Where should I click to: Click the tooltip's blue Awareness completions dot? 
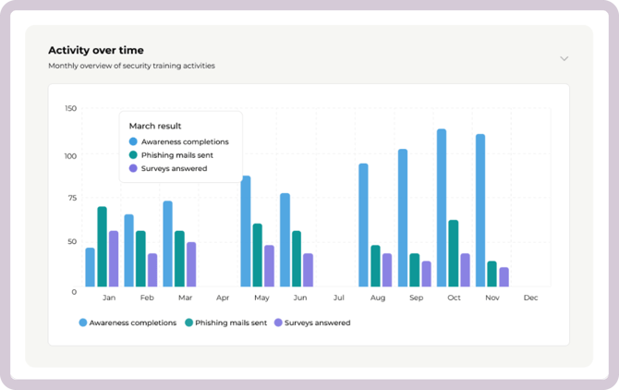point(133,141)
